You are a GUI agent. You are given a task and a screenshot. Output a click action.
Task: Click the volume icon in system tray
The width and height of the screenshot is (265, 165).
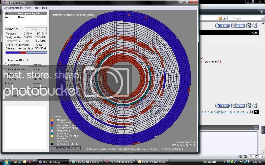tap(249, 162)
